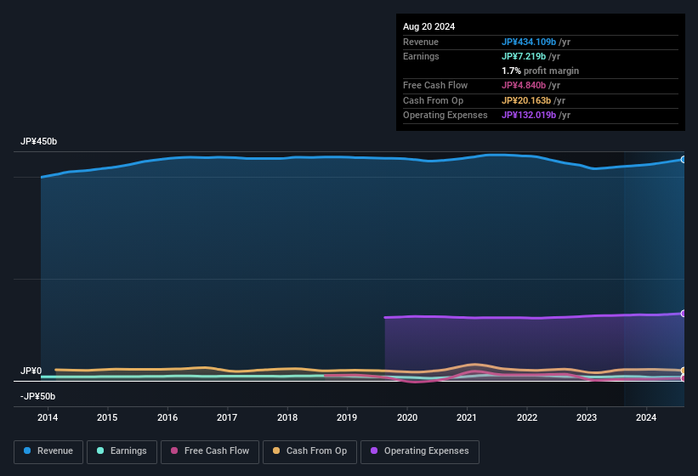Click the -JP¥50b y-axis label
Screen dimensions: 698x476
(38, 396)
